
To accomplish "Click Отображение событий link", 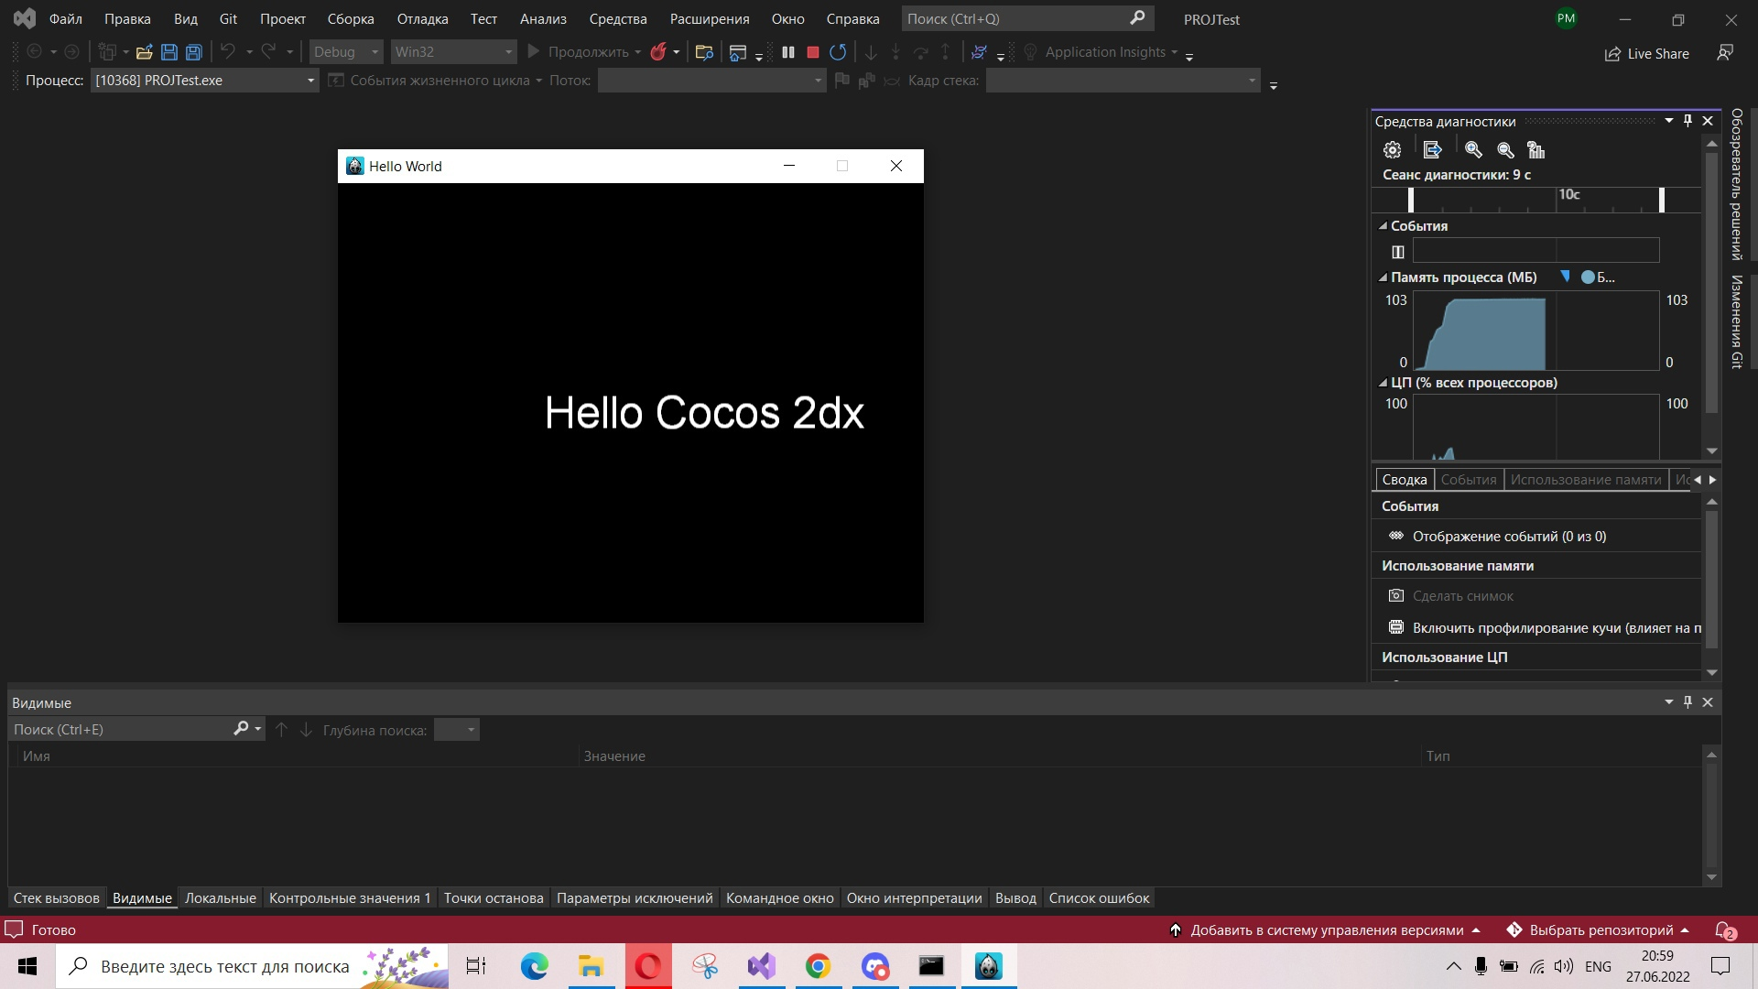I will coord(1509,537).
